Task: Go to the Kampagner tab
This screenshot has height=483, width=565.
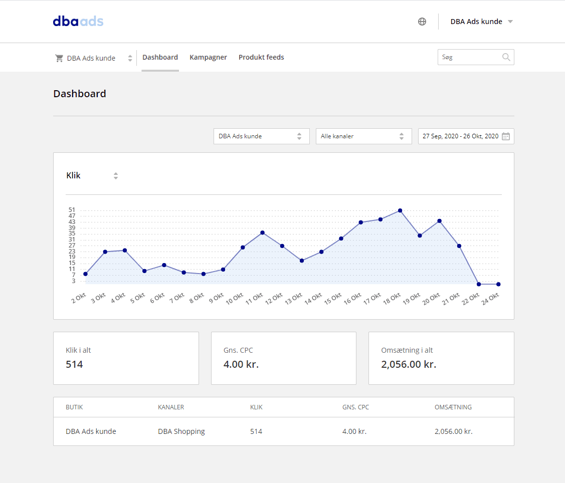Action: tap(208, 57)
